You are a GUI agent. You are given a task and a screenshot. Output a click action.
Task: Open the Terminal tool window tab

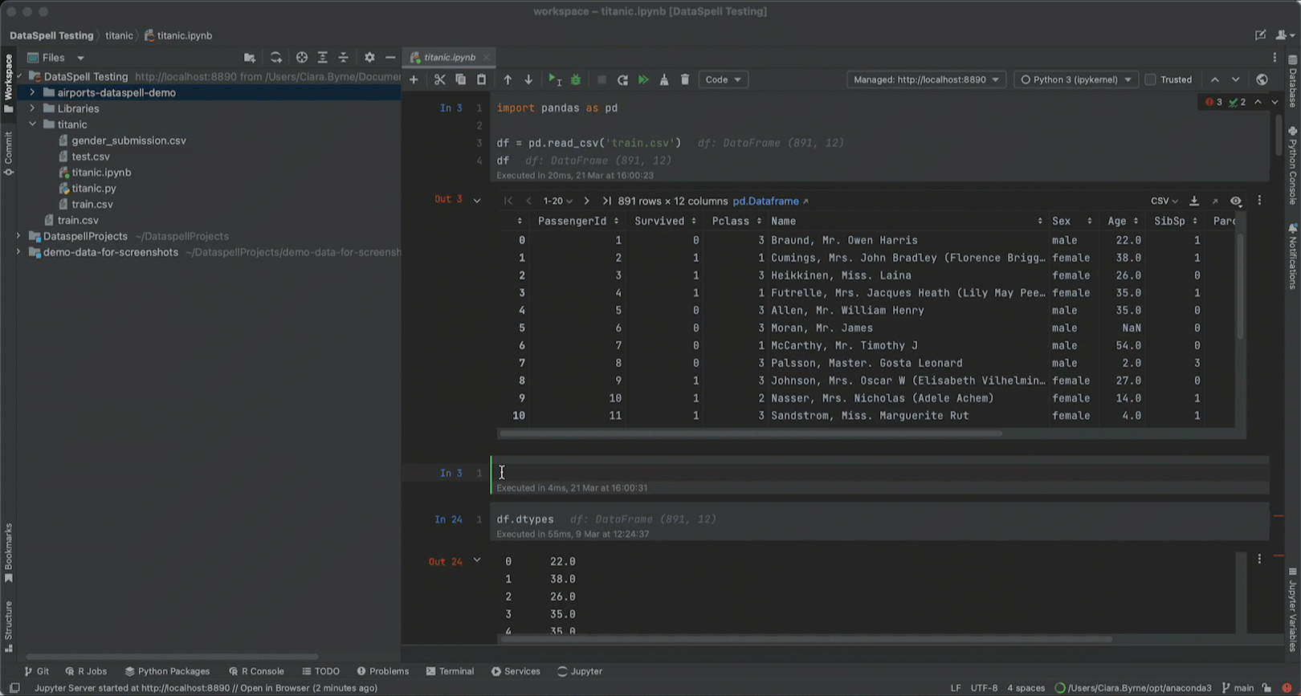point(450,671)
